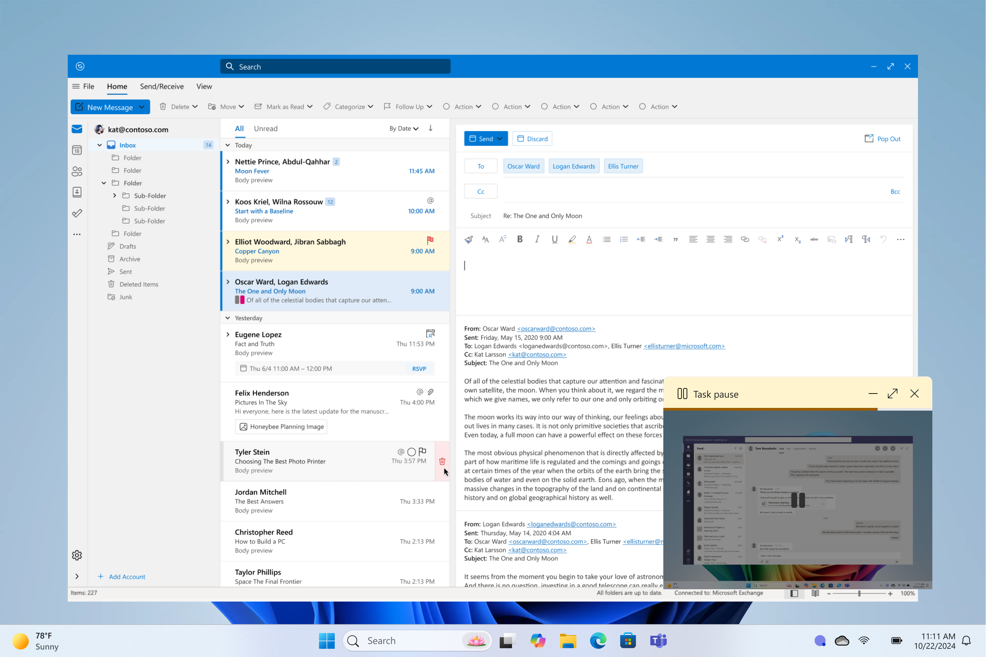Click RSVP on Eugene Lopez invite
The width and height of the screenshot is (996, 657).
(x=423, y=372)
